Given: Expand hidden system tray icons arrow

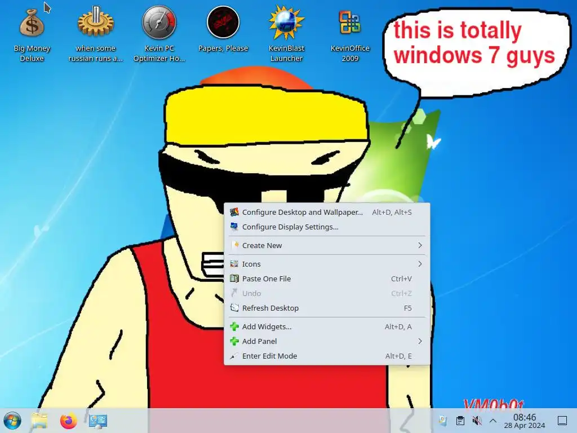Looking at the screenshot, I should point(493,421).
